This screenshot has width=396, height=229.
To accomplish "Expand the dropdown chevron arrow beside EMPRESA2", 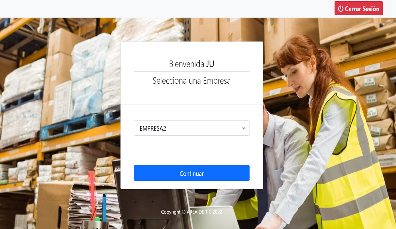I will 244,128.
